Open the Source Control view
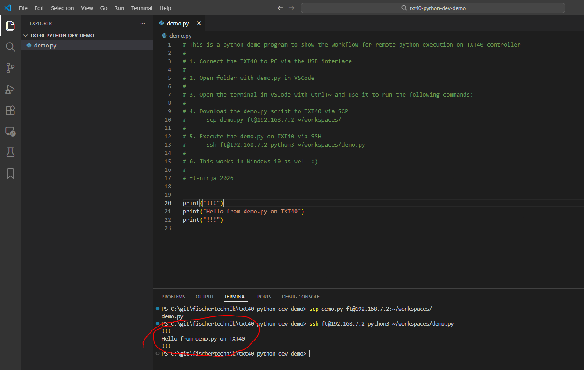The width and height of the screenshot is (584, 370). pyautogui.click(x=10, y=68)
